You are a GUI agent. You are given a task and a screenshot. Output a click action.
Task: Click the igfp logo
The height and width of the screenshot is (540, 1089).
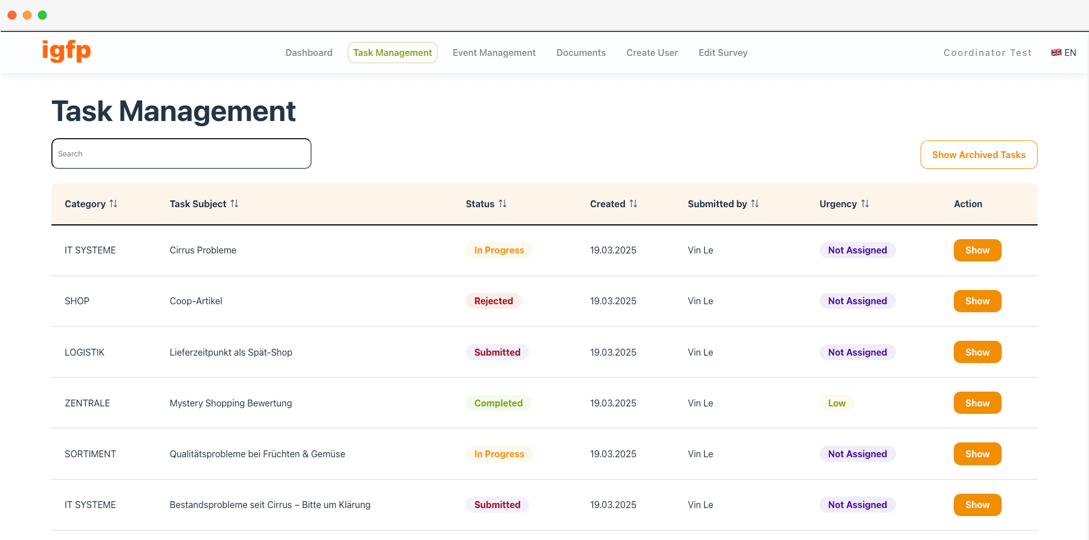click(x=66, y=51)
